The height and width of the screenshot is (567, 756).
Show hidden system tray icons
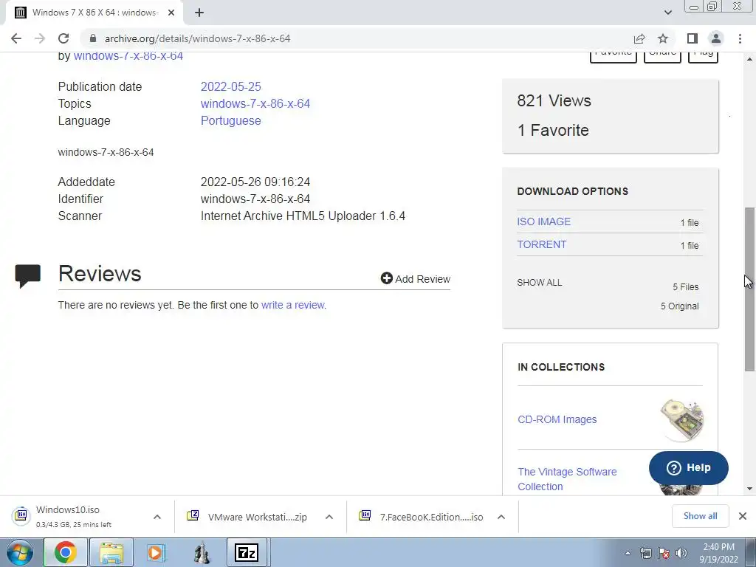pos(628,553)
